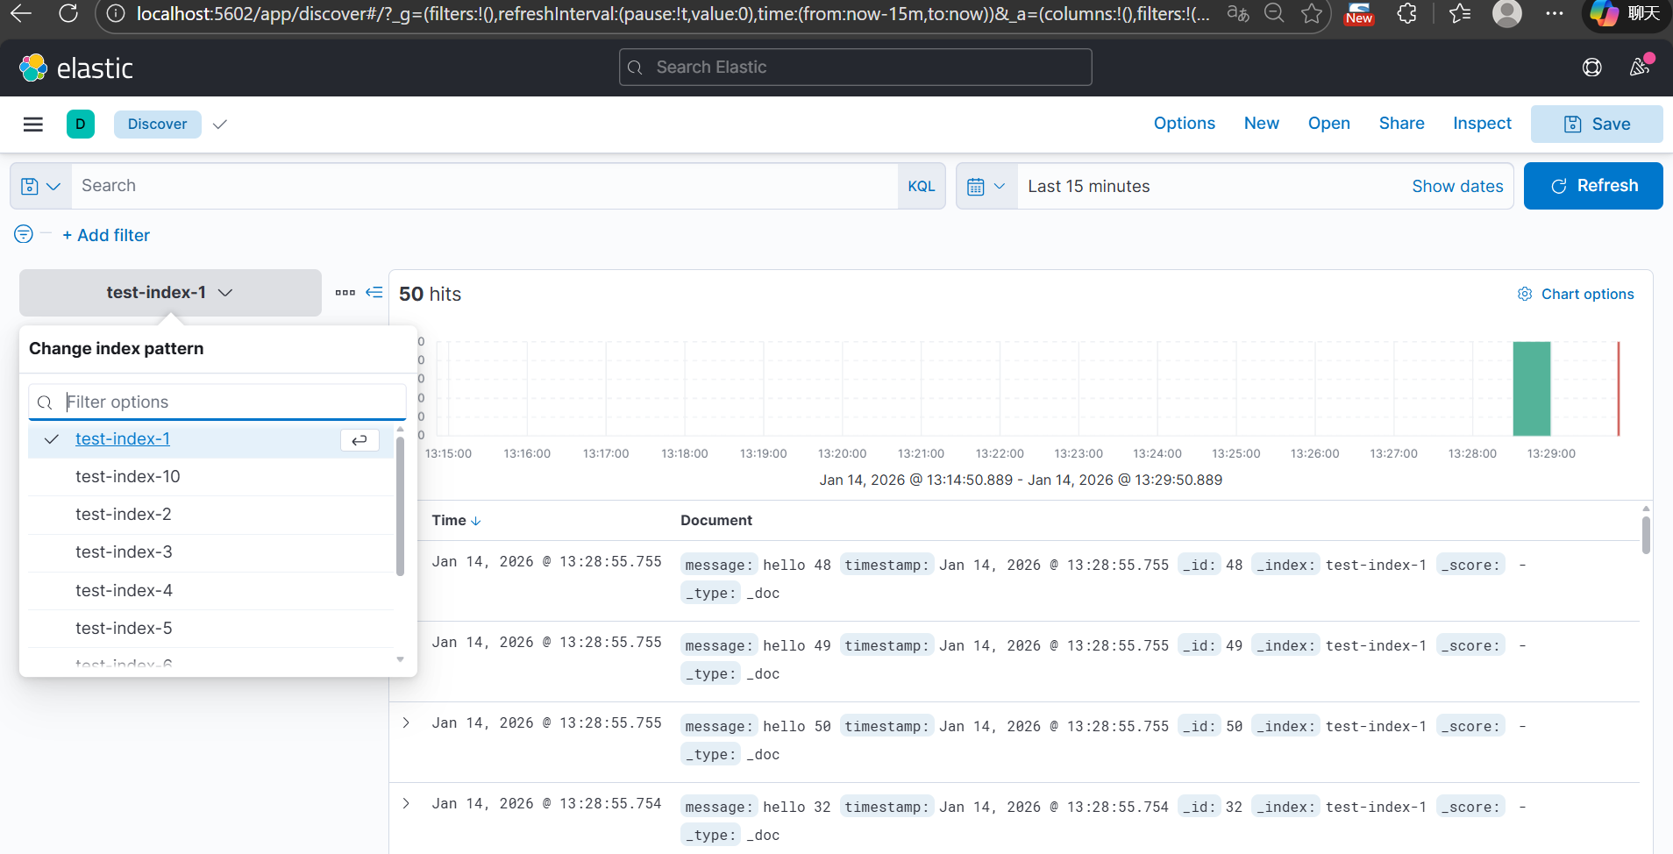1673x854 pixels.
Task: Click checkmark beside Discover breadcrumb
Action: (220, 125)
